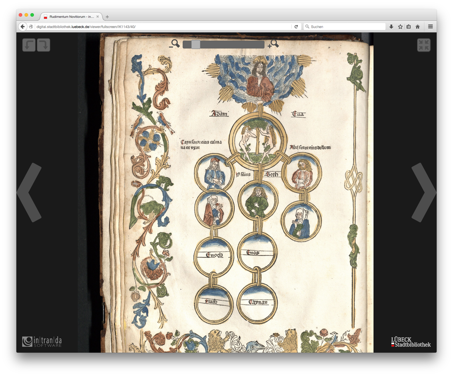The height and width of the screenshot is (376, 453).
Task: Go to next page arrow
Action: pos(424,193)
